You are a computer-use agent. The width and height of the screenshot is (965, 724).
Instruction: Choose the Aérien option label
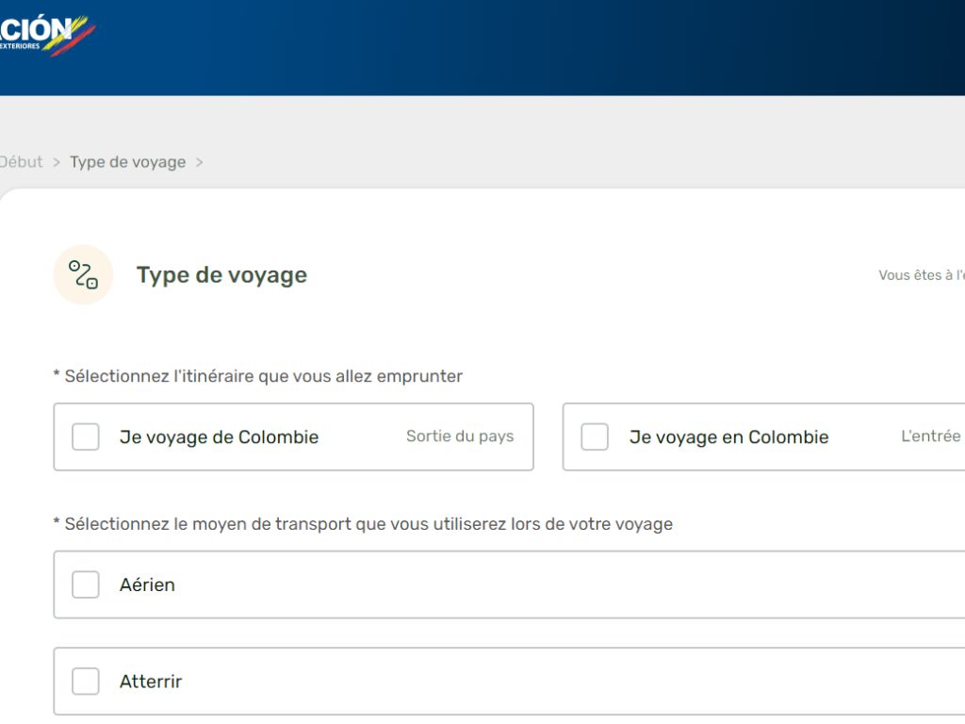point(147,584)
